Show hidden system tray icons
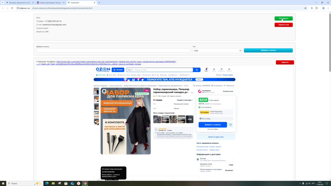The width and height of the screenshot is (331, 186). click(x=299, y=183)
